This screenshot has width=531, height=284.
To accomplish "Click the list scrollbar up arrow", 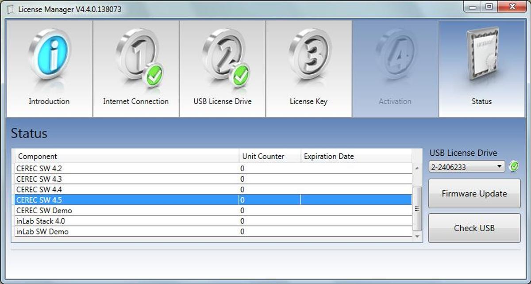I will coord(417,168).
